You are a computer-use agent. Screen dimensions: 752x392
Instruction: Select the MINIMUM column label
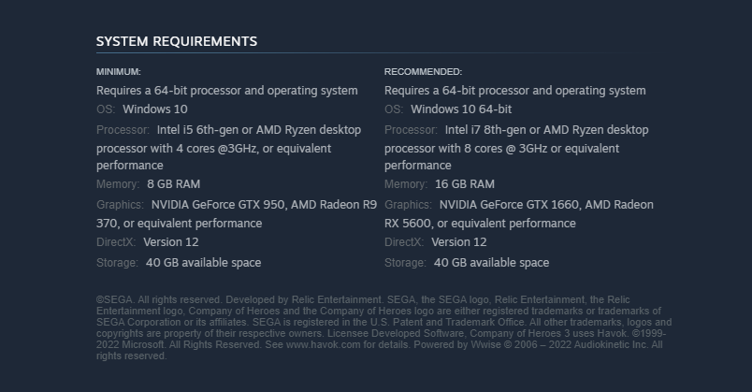pyautogui.click(x=119, y=72)
